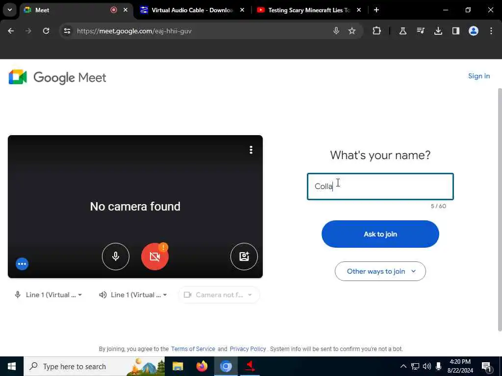Screen dimensions: 502x376
Task: Expand Other ways to join
Action: click(380, 271)
